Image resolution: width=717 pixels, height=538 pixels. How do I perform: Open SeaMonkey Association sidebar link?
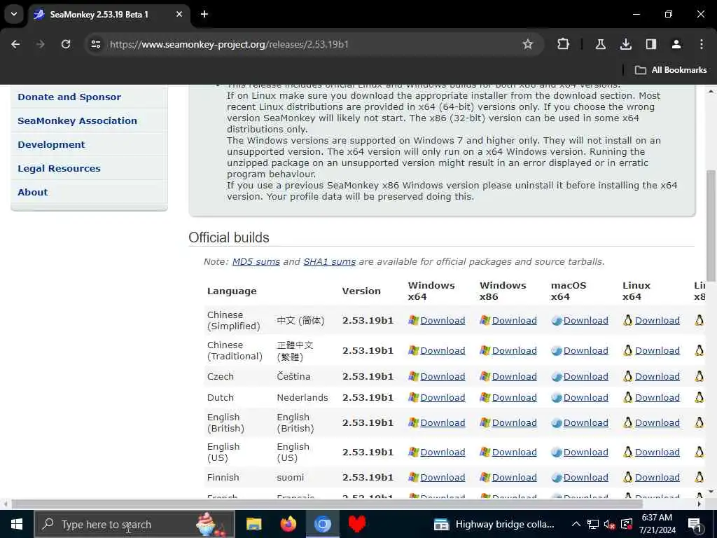(77, 120)
